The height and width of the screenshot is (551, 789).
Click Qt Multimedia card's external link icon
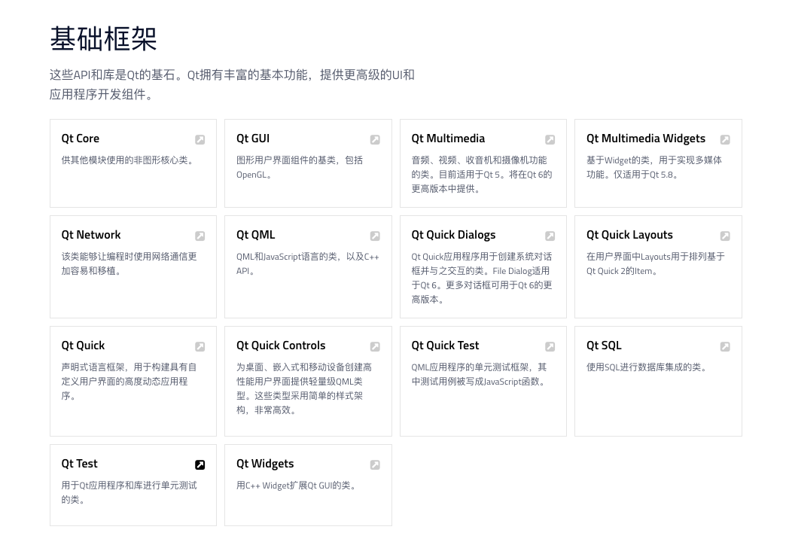550,139
